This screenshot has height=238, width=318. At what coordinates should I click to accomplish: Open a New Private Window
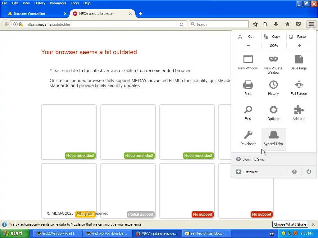click(273, 64)
